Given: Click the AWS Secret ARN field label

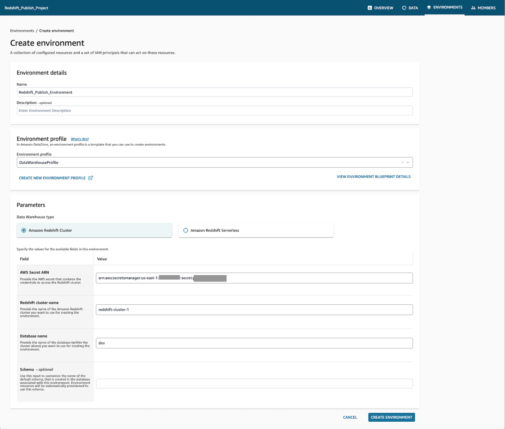Looking at the screenshot, I should coord(35,272).
